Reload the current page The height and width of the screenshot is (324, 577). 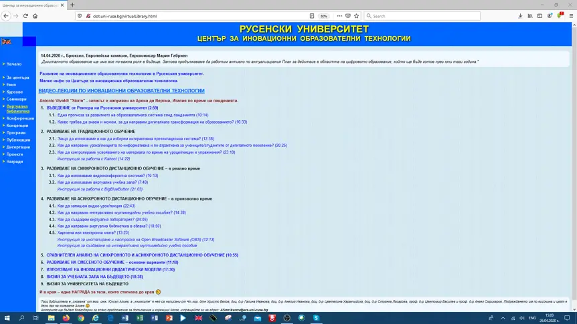(25, 16)
